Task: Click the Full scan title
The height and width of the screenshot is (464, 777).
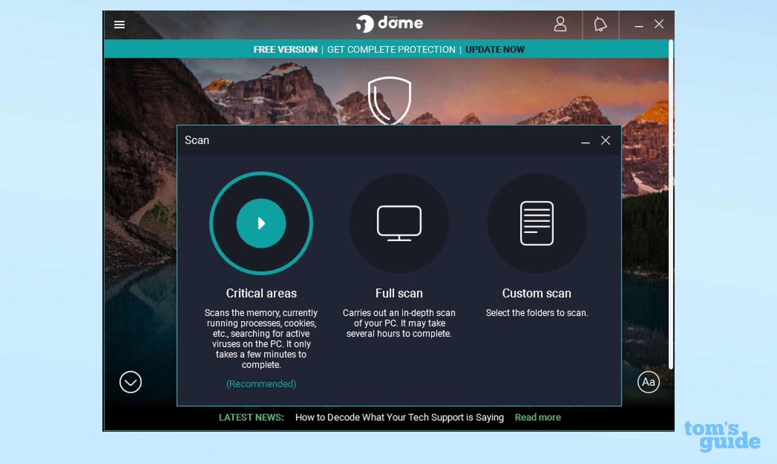Action: (x=399, y=293)
